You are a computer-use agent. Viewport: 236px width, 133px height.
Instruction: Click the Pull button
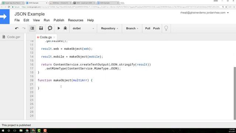pyautogui.click(x=147, y=28)
